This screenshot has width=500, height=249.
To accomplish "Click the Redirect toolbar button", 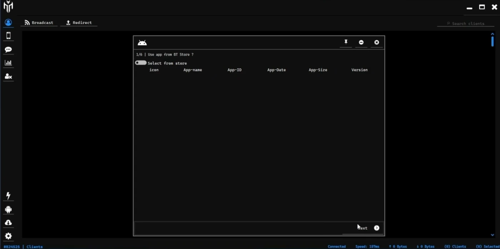I will (x=79, y=23).
